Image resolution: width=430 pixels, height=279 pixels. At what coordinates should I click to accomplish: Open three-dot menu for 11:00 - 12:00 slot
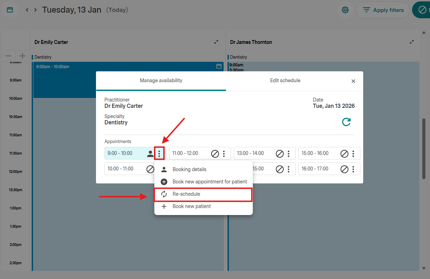coord(224,154)
